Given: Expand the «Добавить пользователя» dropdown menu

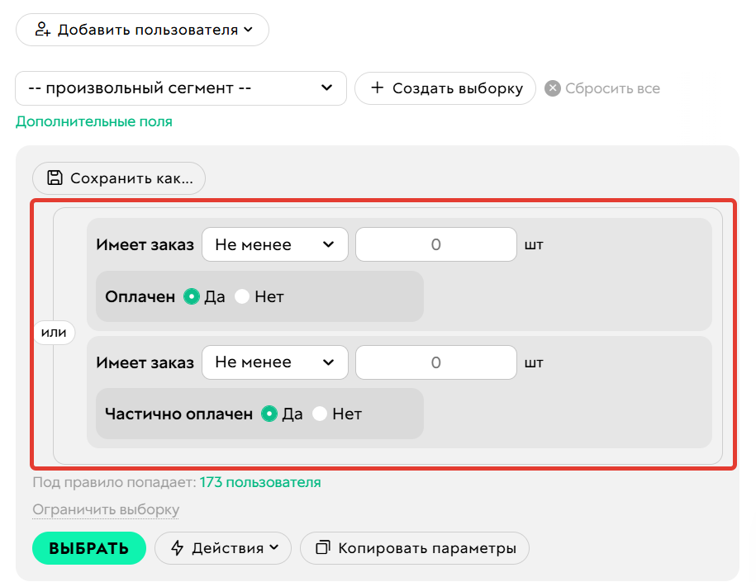Looking at the screenshot, I should [247, 29].
